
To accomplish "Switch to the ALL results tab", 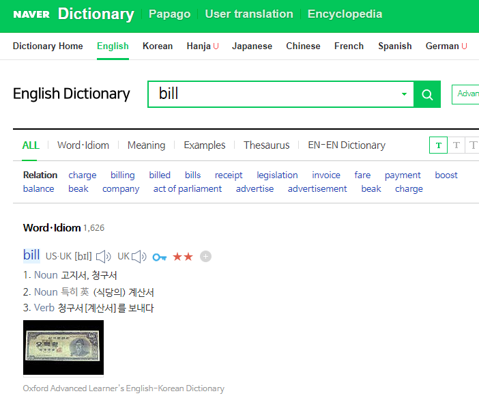I will pyautogui.click(x=31, y=145).
